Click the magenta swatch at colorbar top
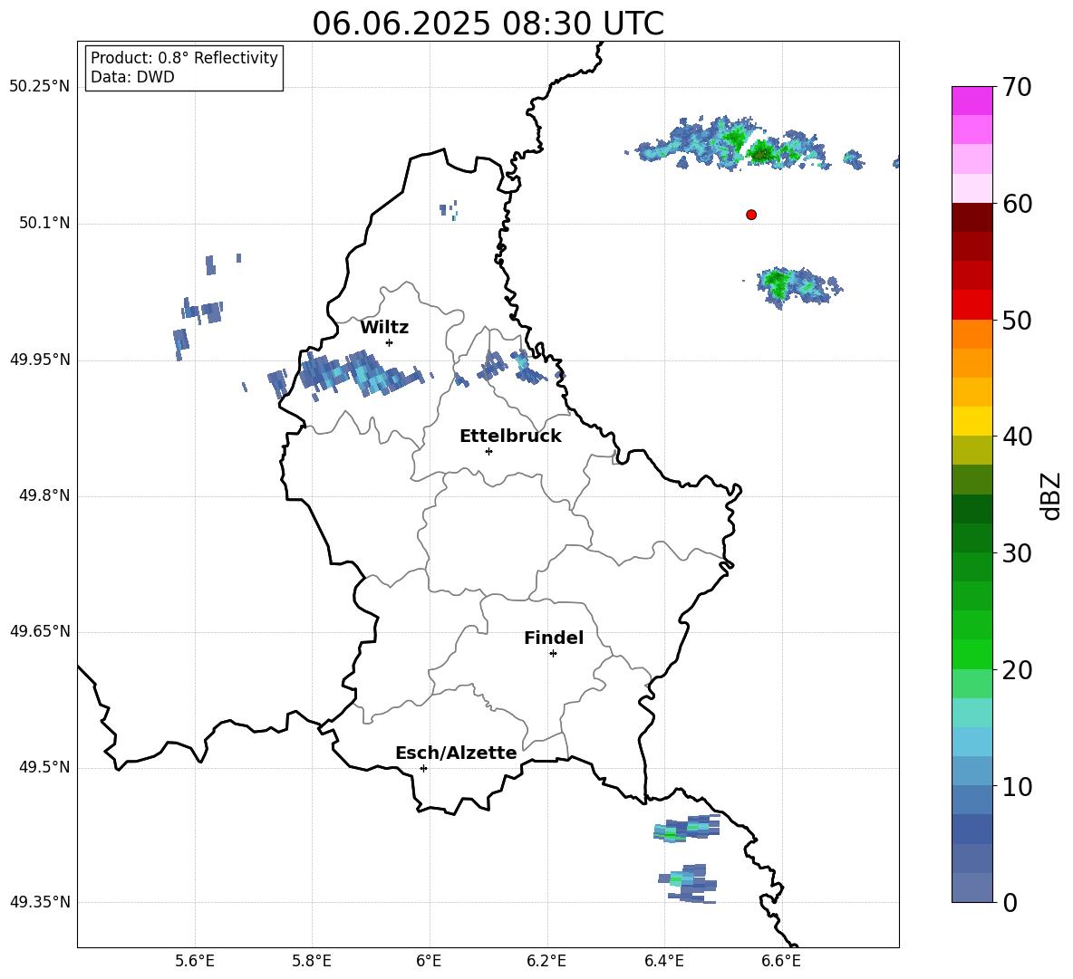 click(x=971, y=101)
